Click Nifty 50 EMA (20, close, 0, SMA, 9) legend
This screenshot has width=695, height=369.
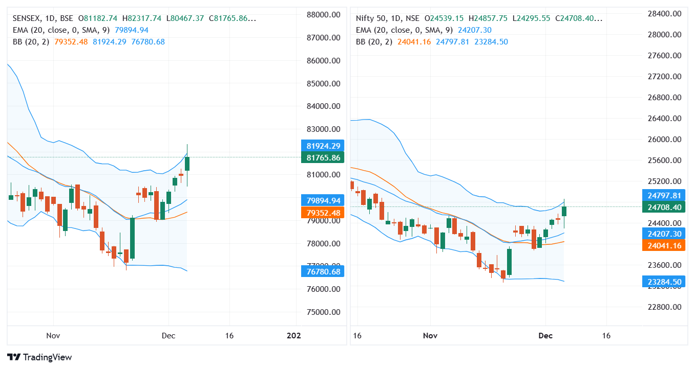tap(424, 30)
